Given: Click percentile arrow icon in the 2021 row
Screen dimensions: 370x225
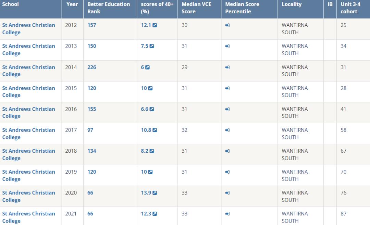Looking at the screenshot, I should [227, 214].
